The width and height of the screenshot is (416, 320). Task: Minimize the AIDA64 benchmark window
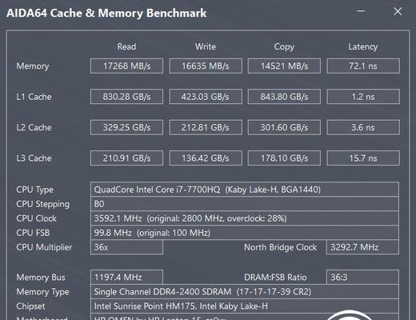tap(361, 11)
